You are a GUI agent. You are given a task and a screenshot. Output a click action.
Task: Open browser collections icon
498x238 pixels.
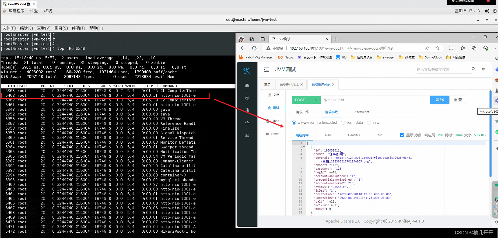(x=474, y=48)
